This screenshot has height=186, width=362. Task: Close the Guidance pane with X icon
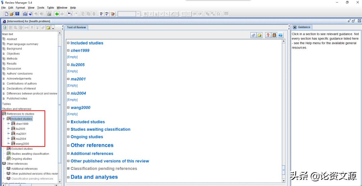click(295, 27)
